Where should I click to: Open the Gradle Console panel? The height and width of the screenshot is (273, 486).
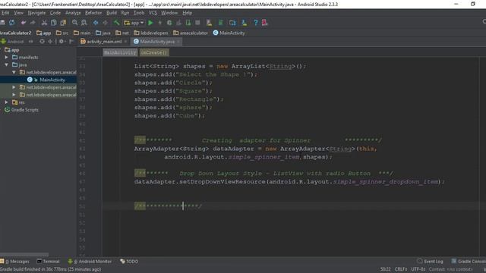pos(469,262)
